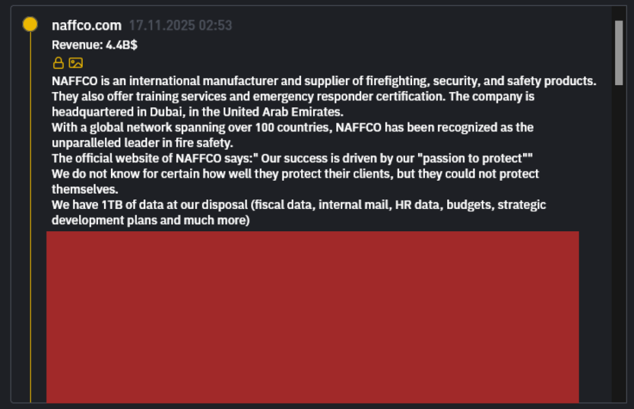Viewport: 634px width, 409px height.
Task: Click the vertical scrollbar thumb
Action: click(x=619, y=53)
